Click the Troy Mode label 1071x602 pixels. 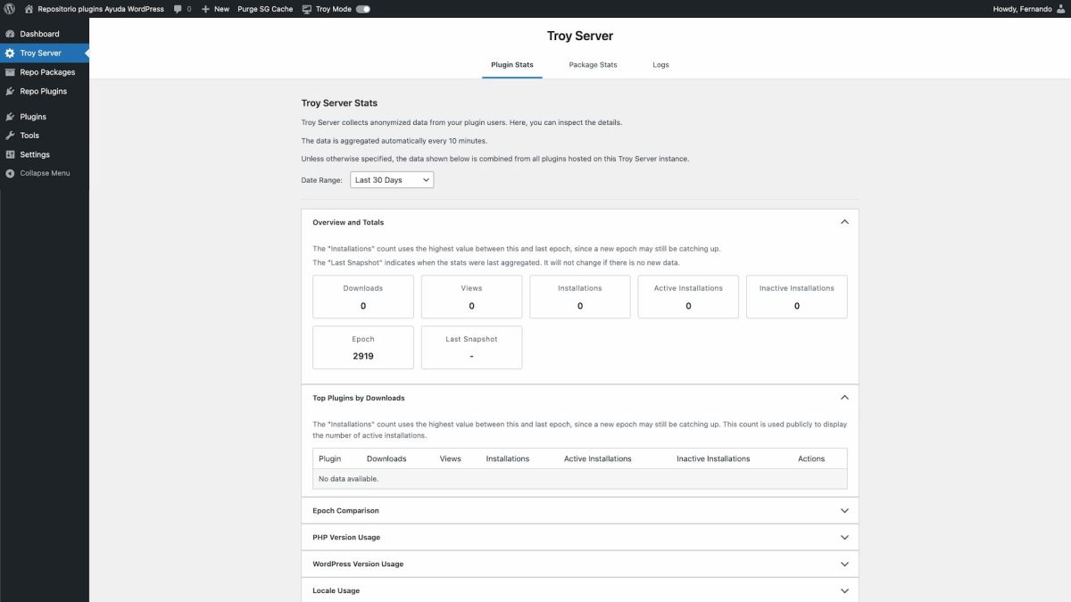(334, 9)
